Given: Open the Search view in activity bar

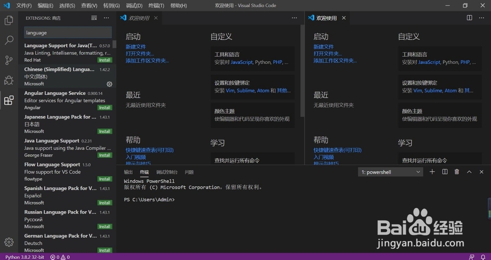Looking at the screenshot, I should 9,40.
